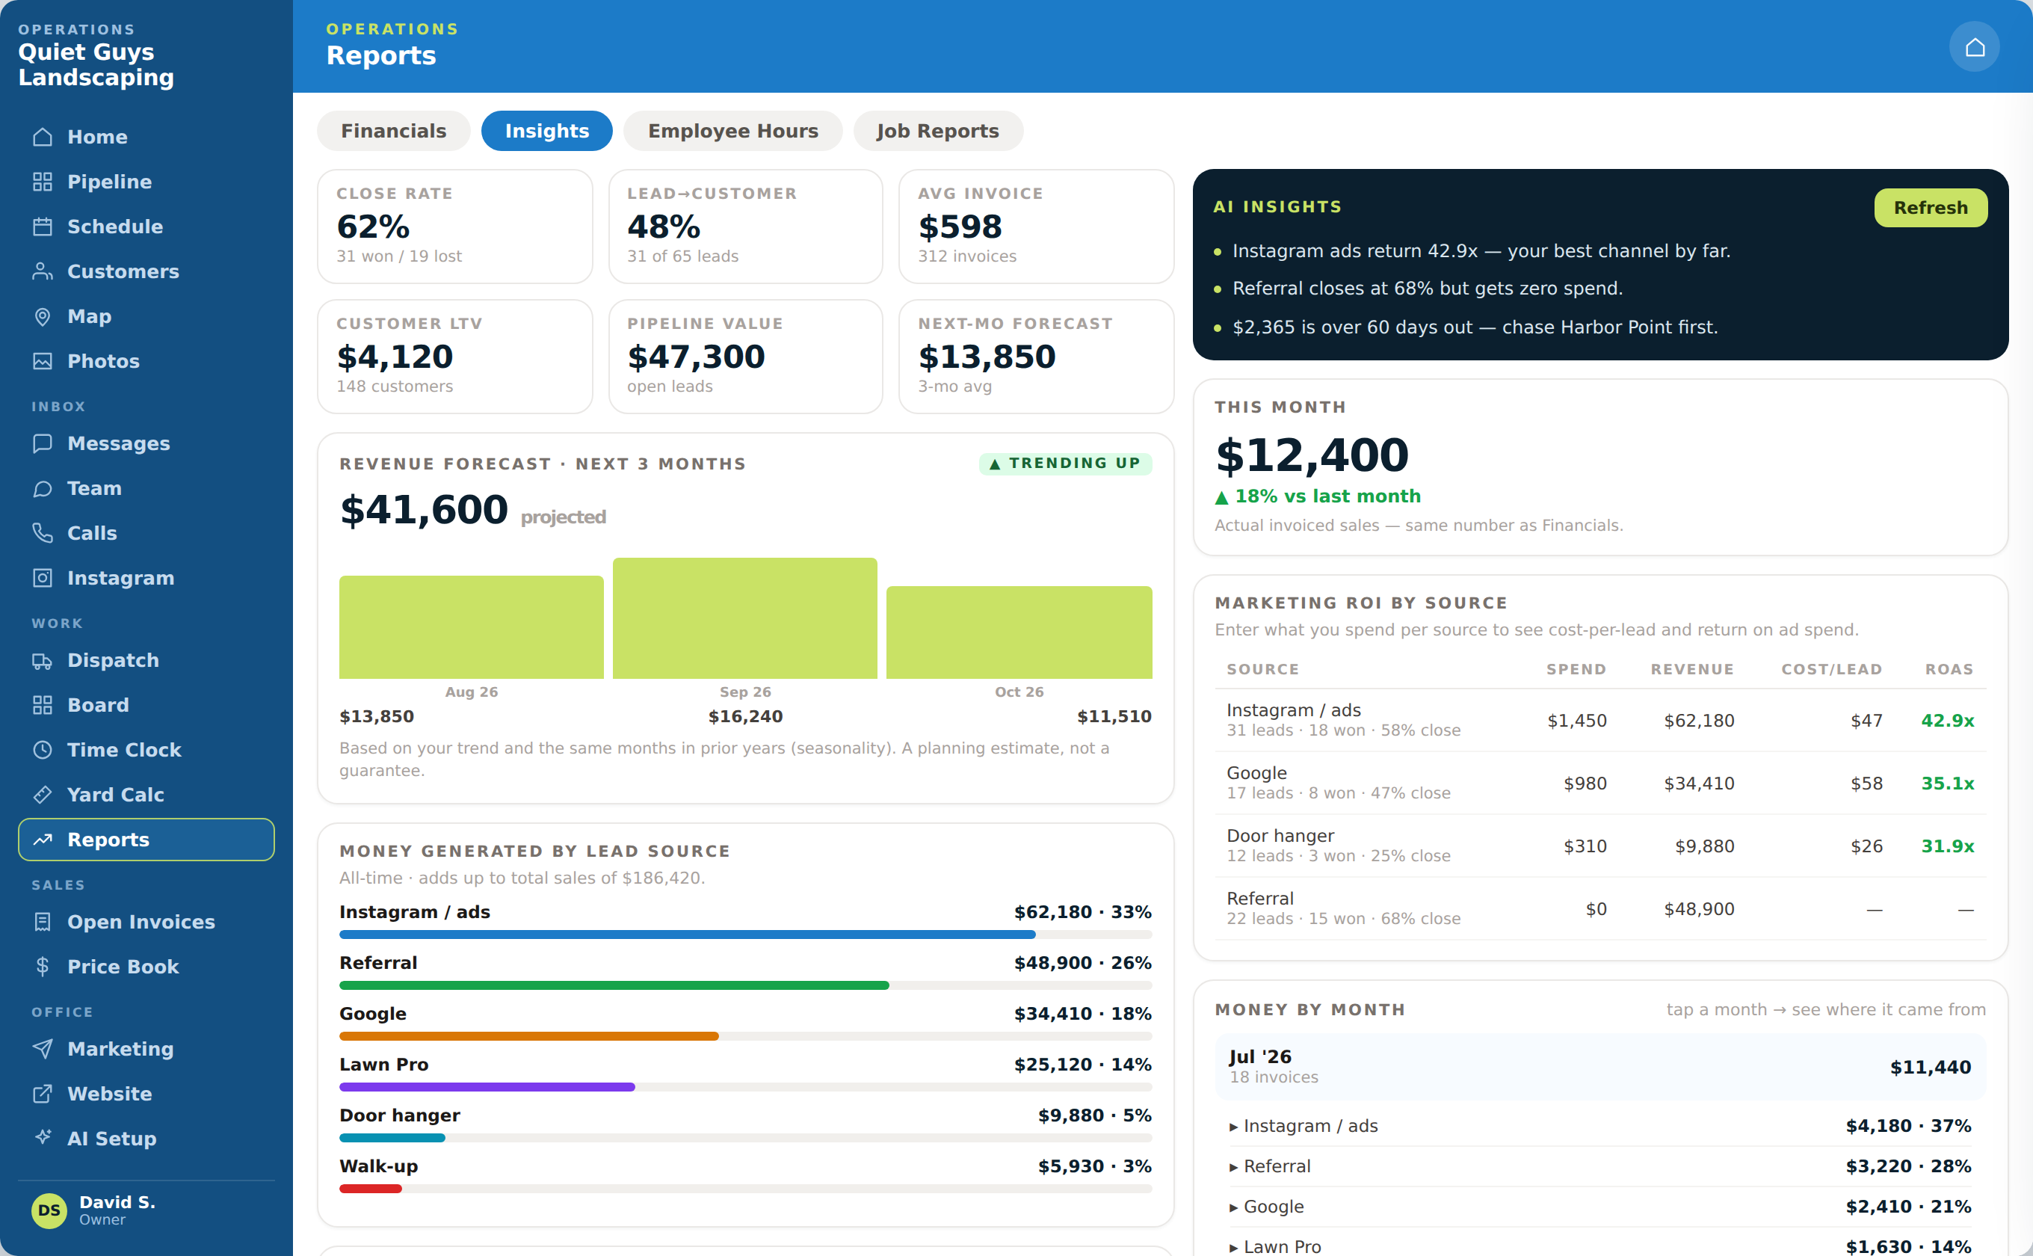Click the Lead→Customer 48% card
Screen dimensions: 2033x1256
tap(746, 227)
